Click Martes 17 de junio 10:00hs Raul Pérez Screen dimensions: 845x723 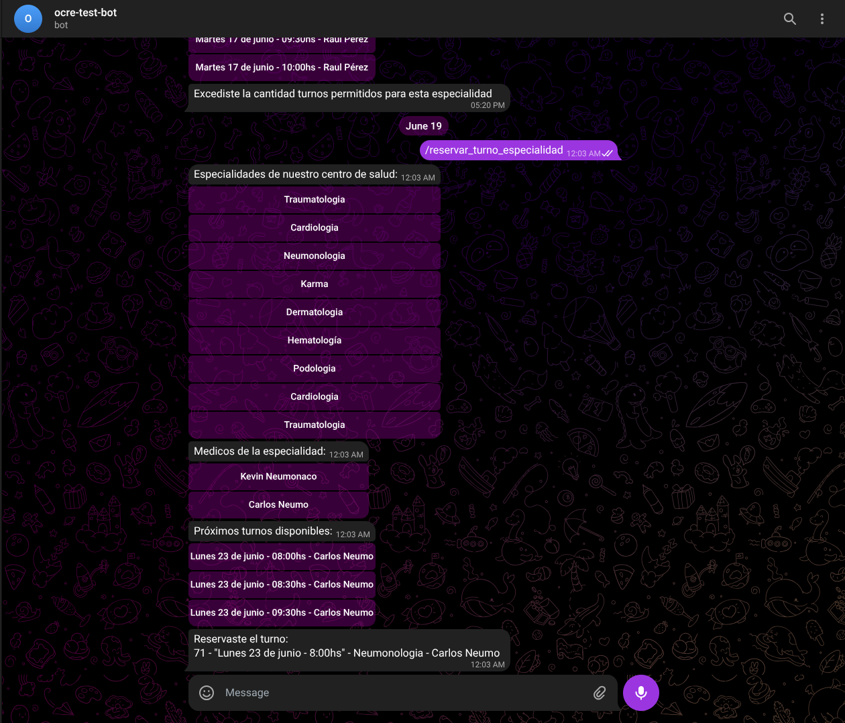click(x=282, y=68)
